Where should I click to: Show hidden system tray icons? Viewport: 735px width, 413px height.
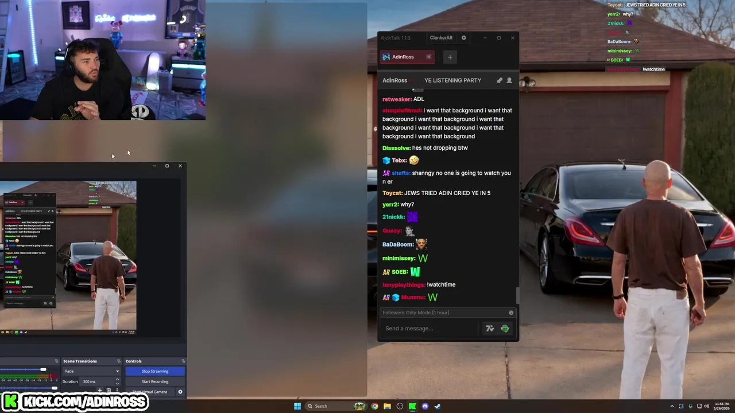(x=672, y=406)
